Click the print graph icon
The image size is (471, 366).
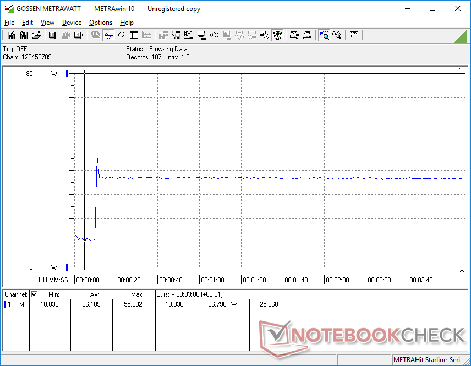pos(294,35)
